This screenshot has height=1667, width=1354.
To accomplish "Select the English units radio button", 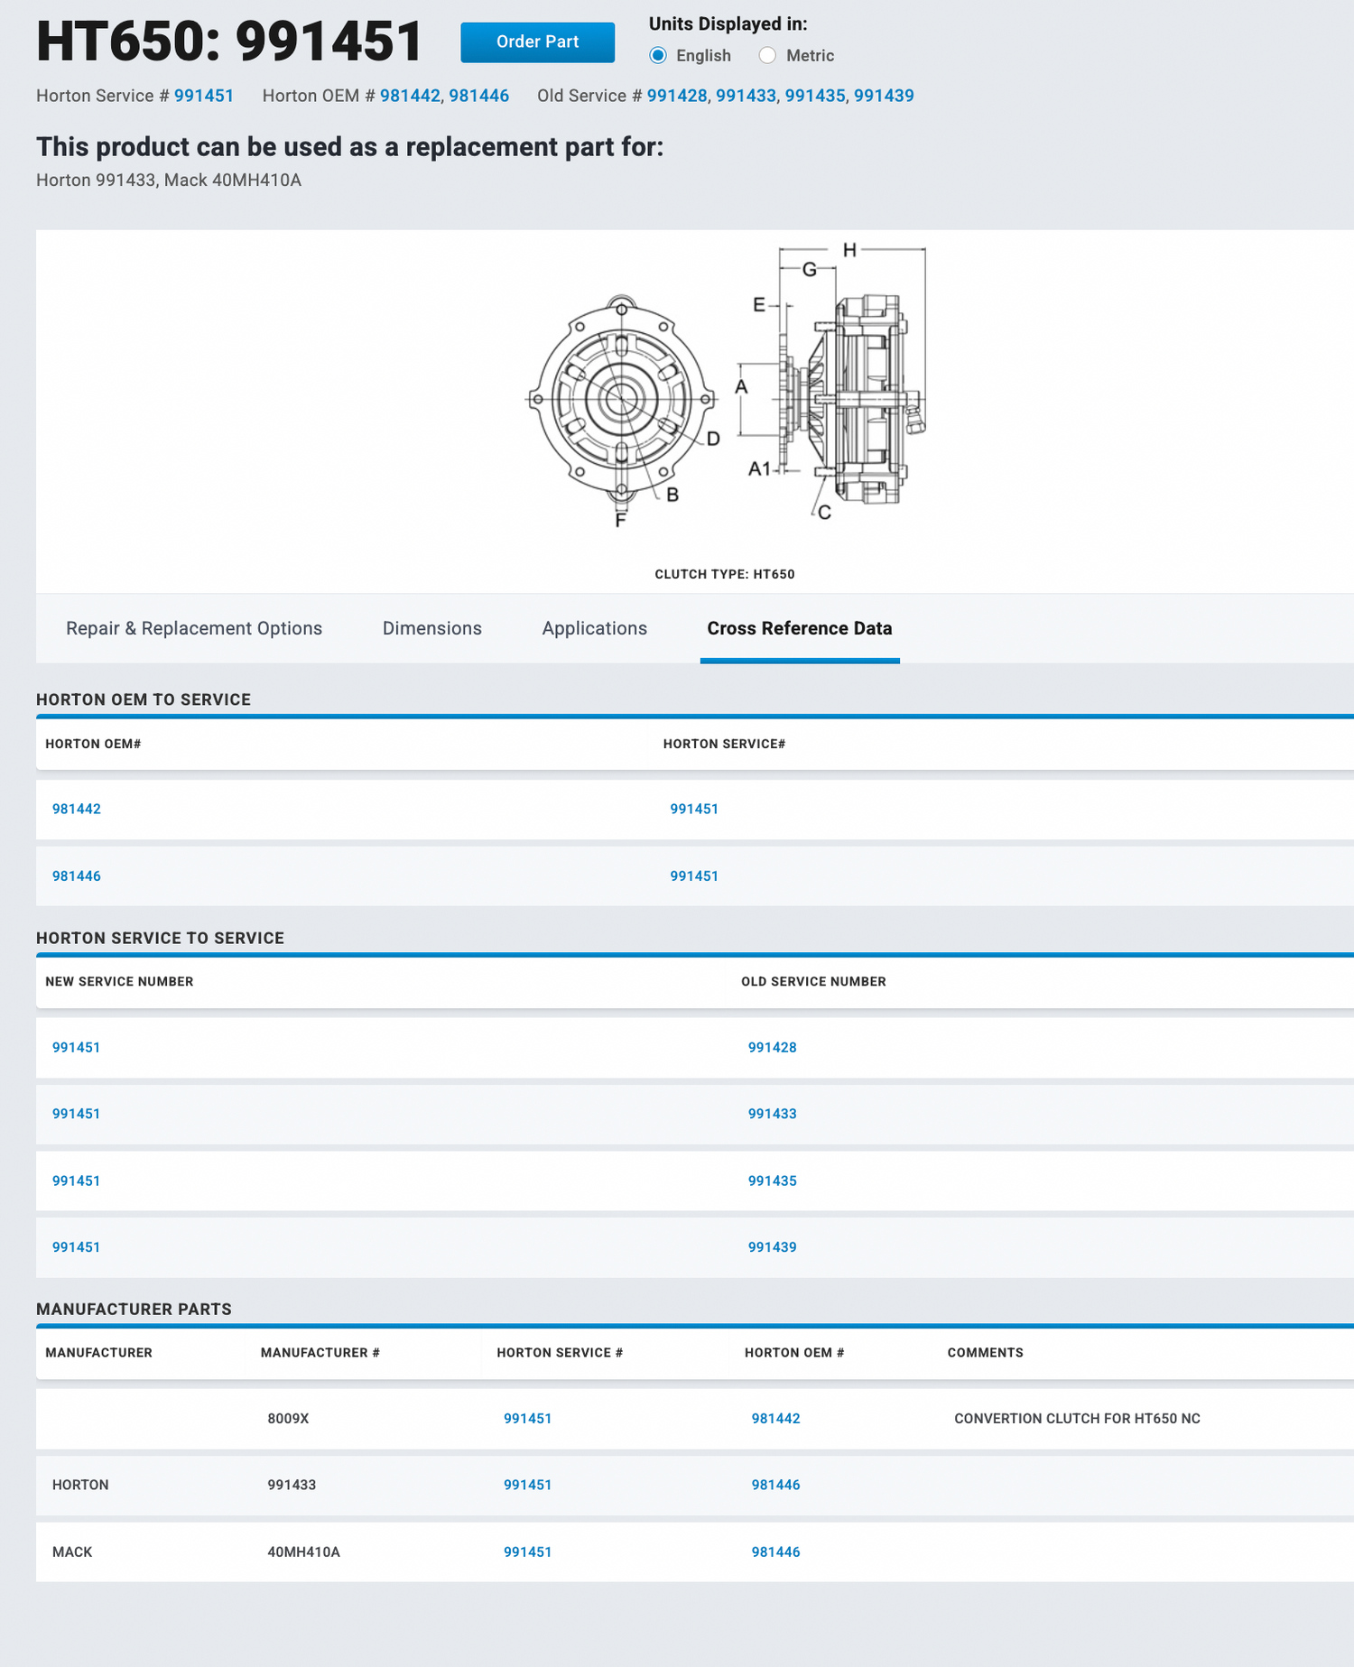I will (x=659, y=56).
